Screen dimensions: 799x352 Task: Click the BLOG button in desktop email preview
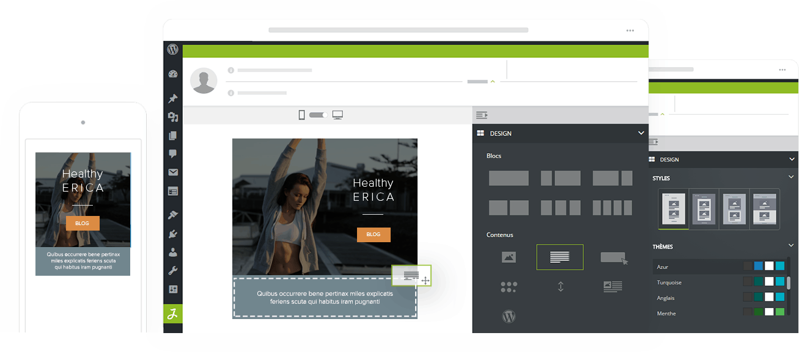374,234
